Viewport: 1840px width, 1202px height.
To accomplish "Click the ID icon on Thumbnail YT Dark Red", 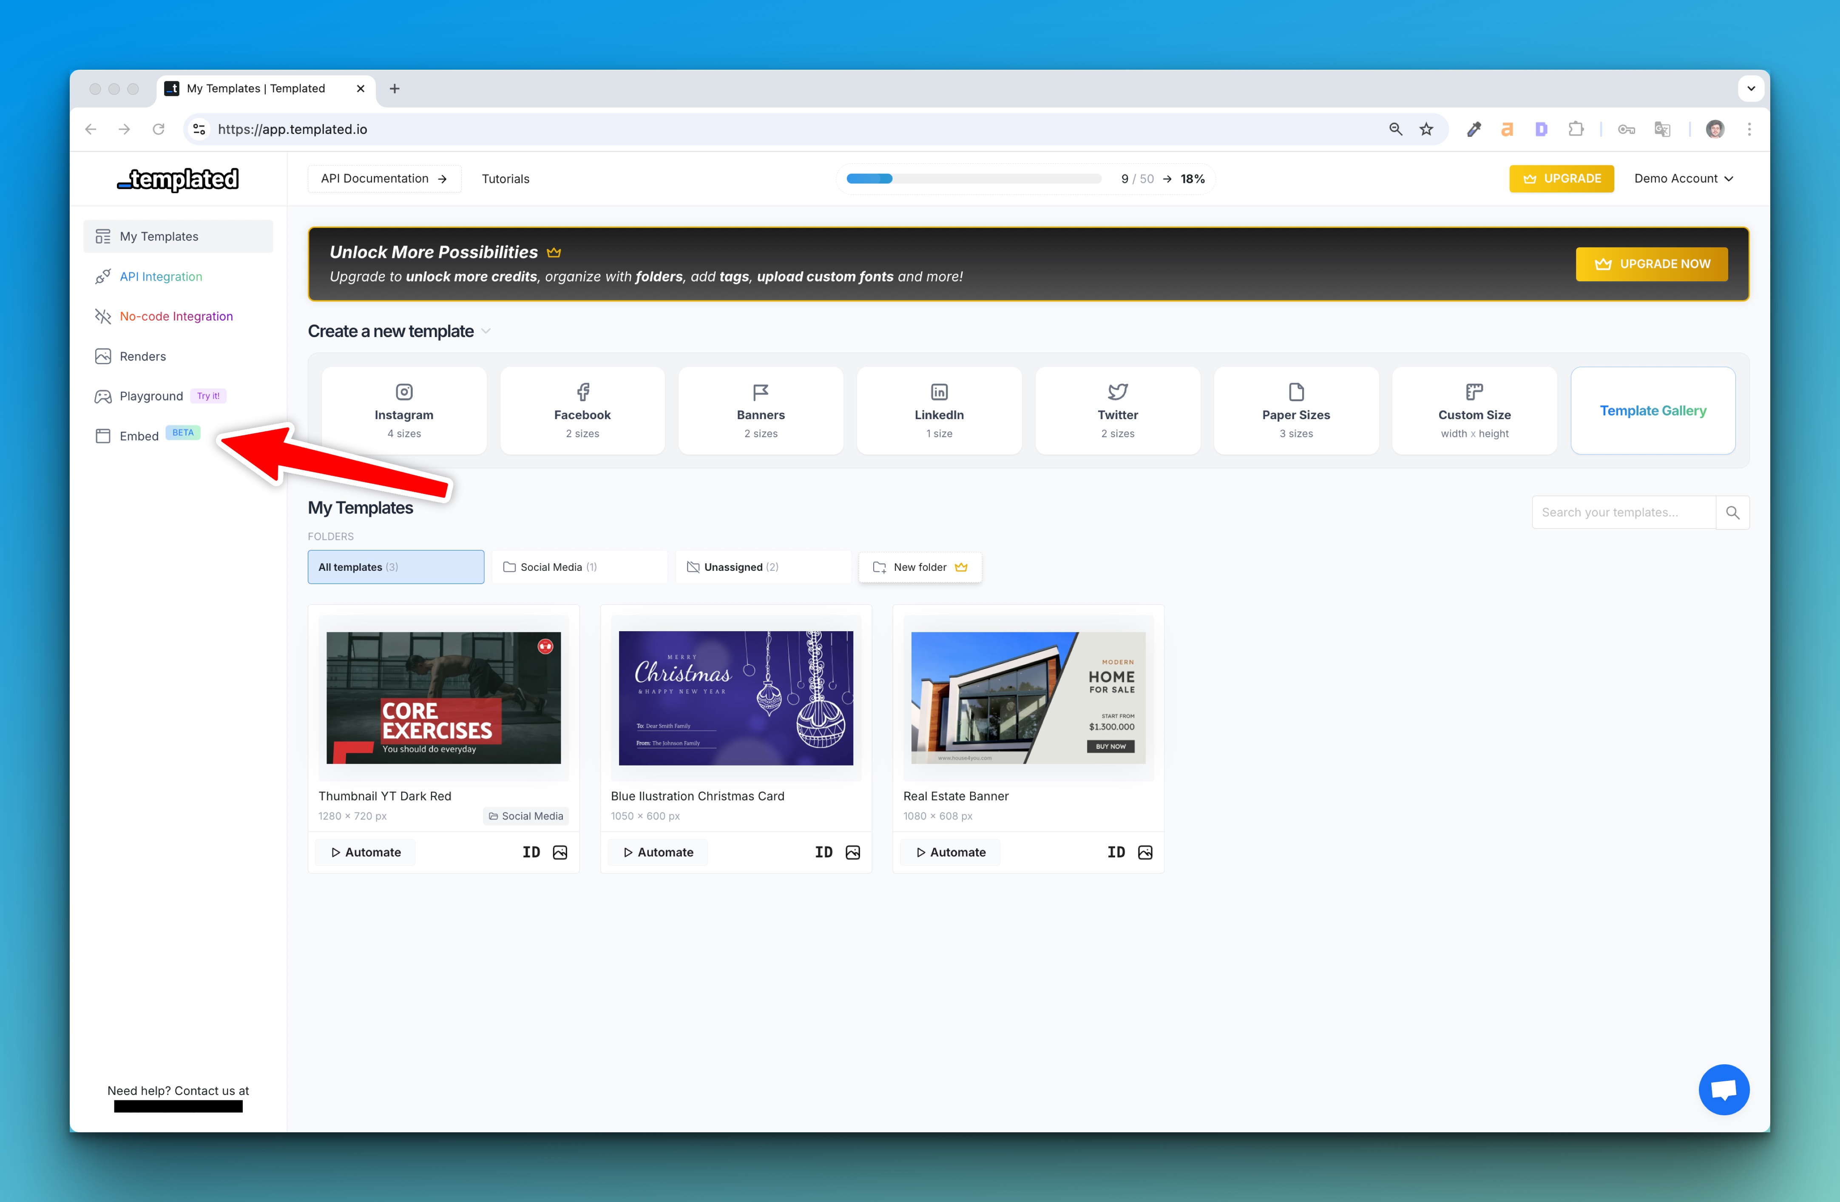I will pyautogui.click(x=530, y=852).
